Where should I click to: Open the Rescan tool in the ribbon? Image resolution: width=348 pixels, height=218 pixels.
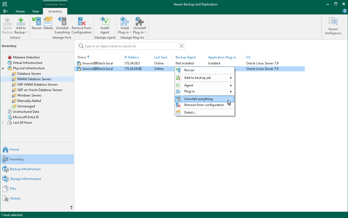tap(36, 24)
